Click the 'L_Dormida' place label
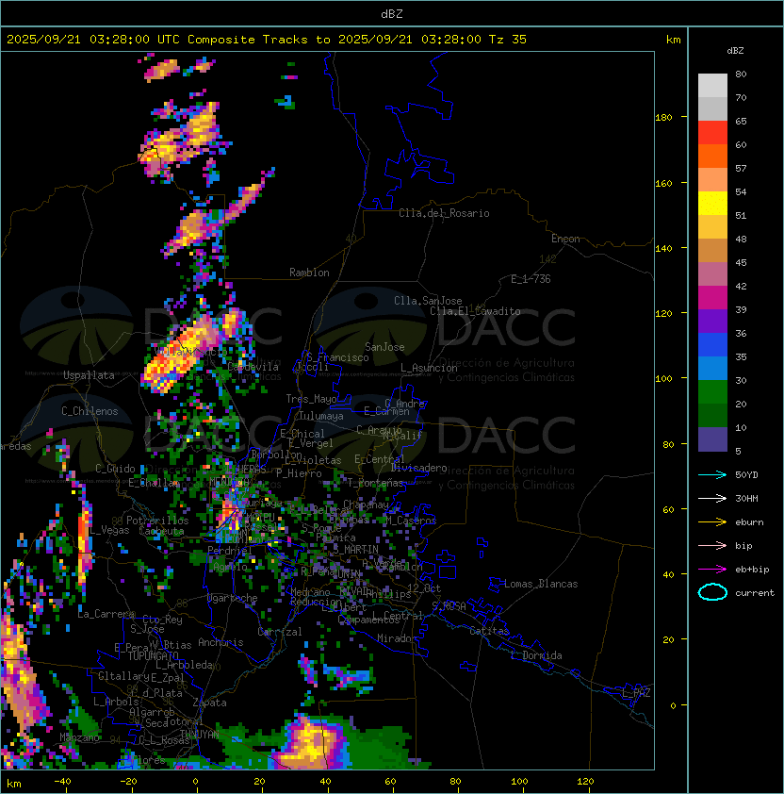Viewport: 784px width, 794px height. pos(536,655)
